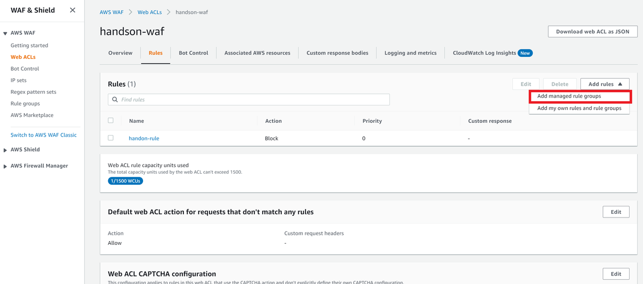The height and width of the screenshot is (284, 643).
Task: Open Getting started in sidebar
Action: click(x=29, y=46)
